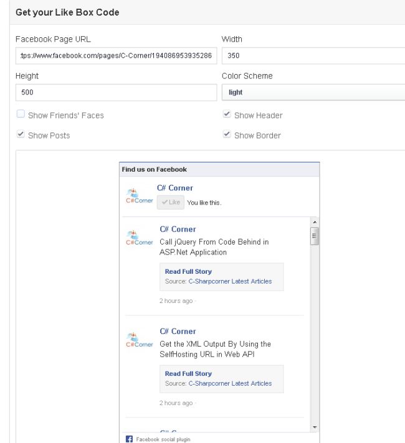Open Read Full Story for the XML Output post
Screen dimensions: 405x443
click(x=188, y=373)
